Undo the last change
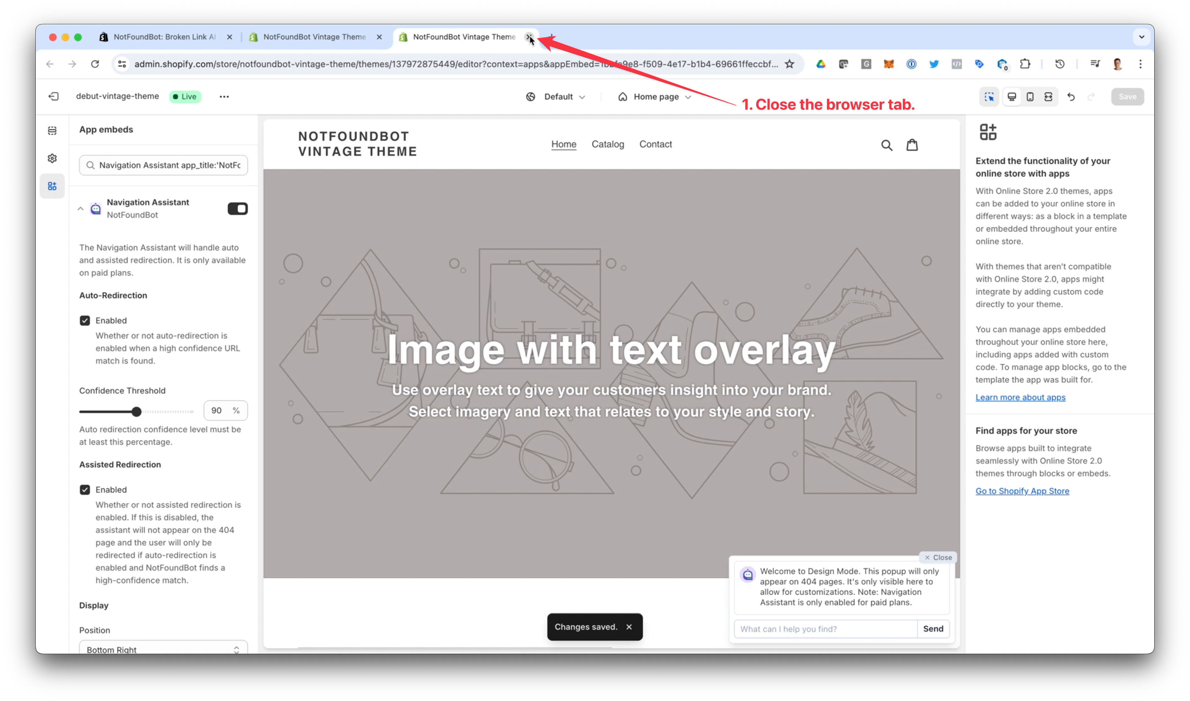 point(1071,96)
